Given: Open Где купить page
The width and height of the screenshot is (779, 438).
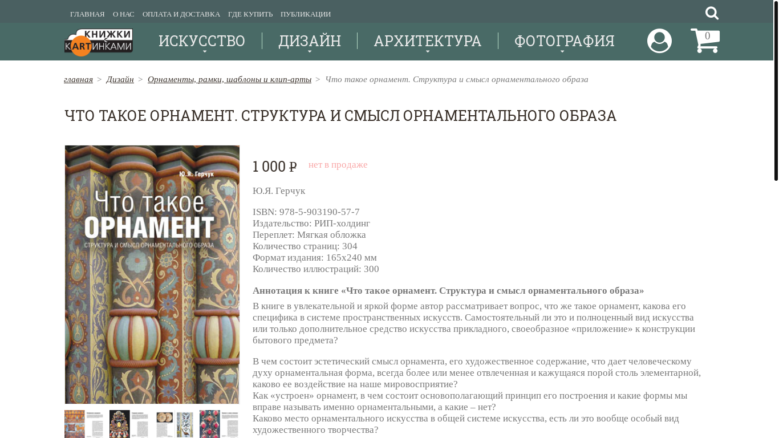Looking at the screenshot, I should click(x=250, y=14).
